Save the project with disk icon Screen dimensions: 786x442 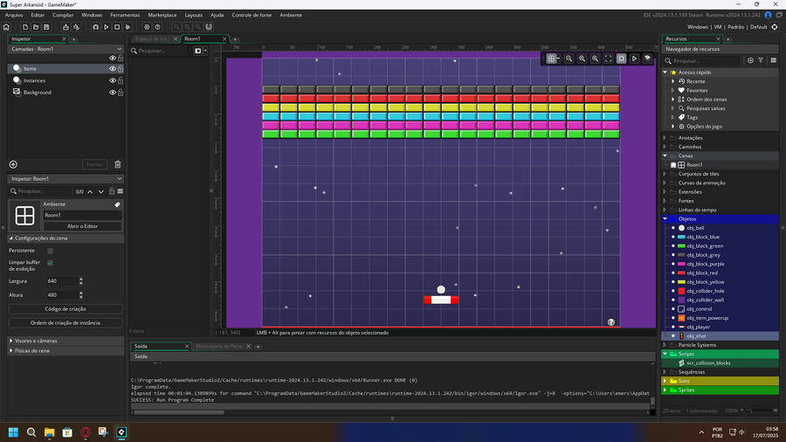click(46, 27)
